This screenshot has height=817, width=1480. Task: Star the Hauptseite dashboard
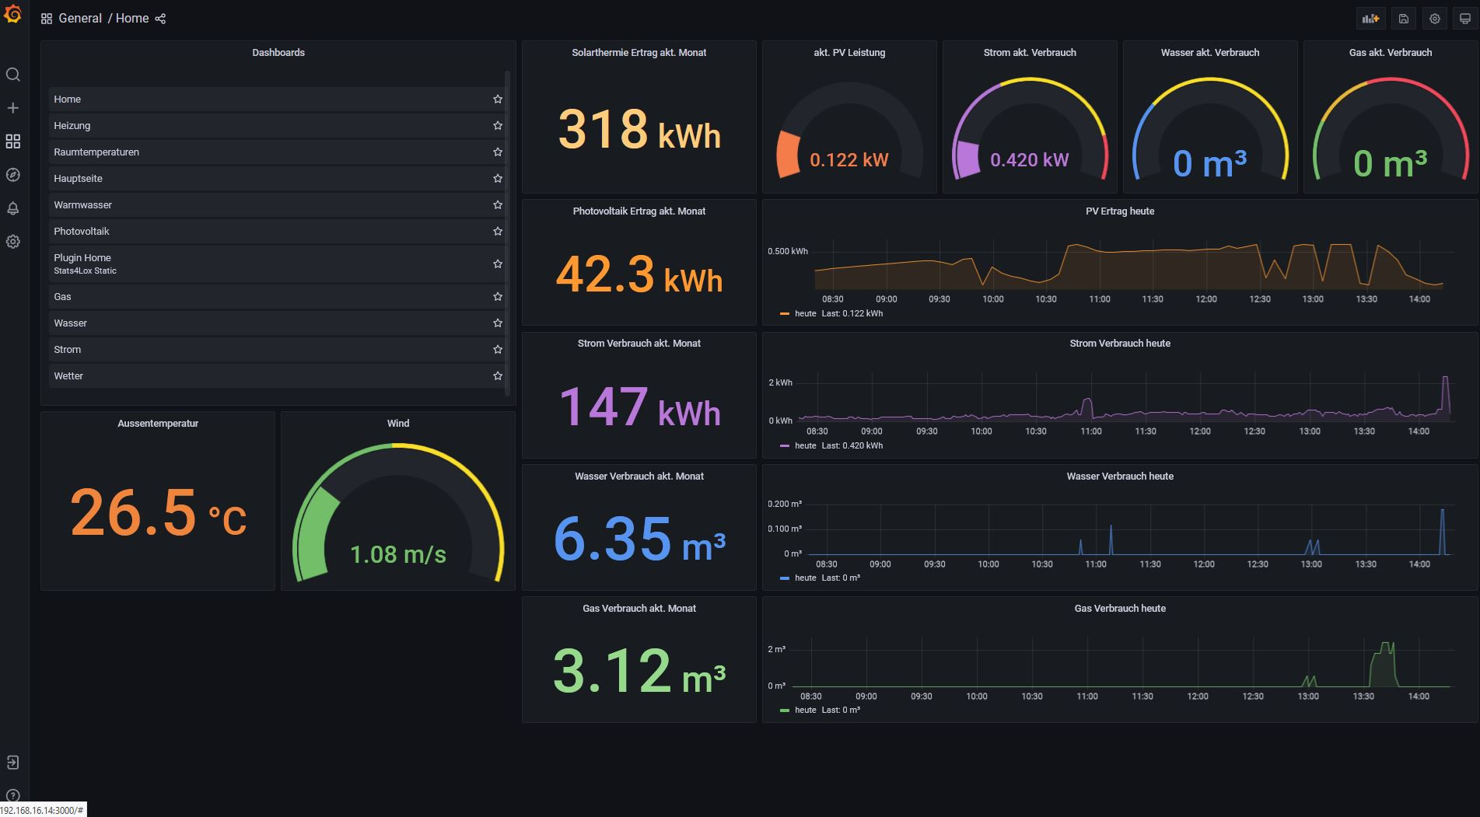[x=498, y=179]
